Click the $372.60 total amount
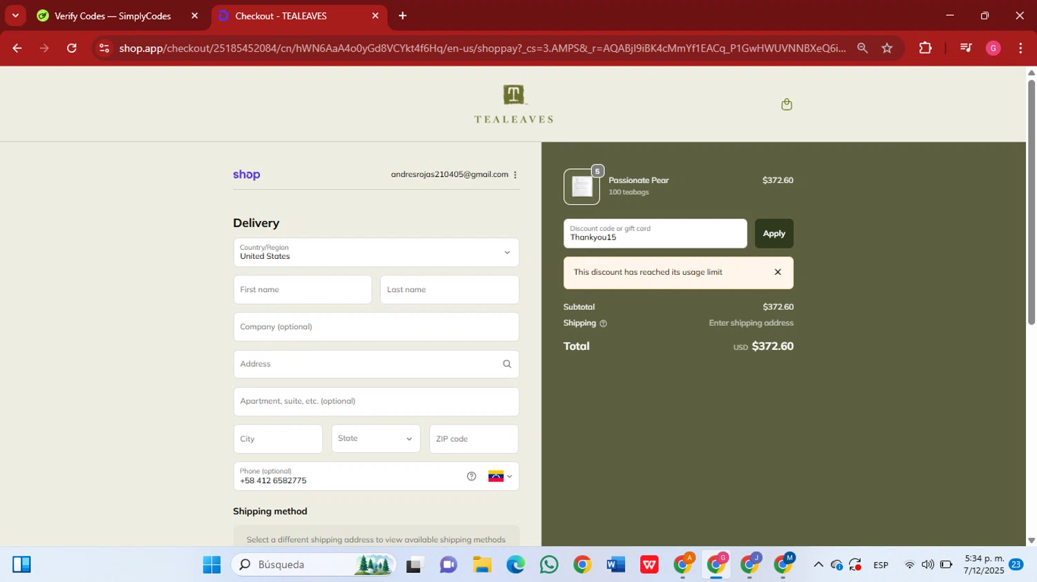This screenshot has width=1037, height=582. click(x=772, y=347)
